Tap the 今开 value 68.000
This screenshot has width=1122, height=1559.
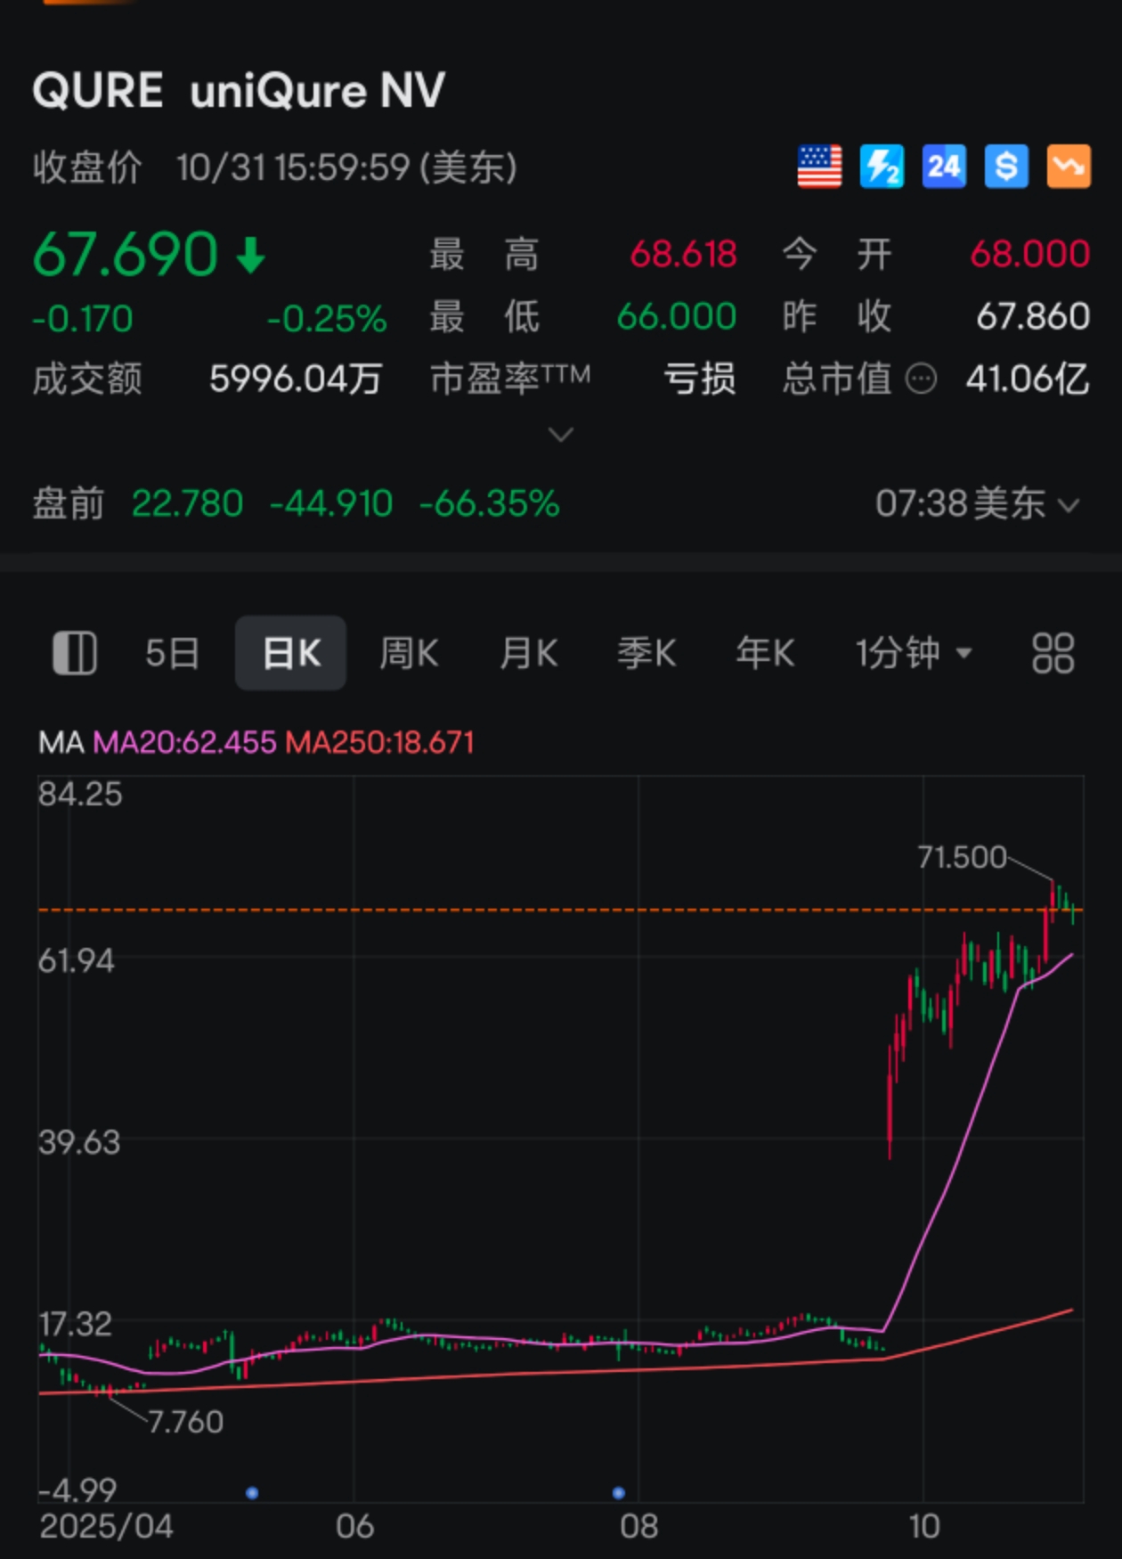click(x=1029, y=255)
